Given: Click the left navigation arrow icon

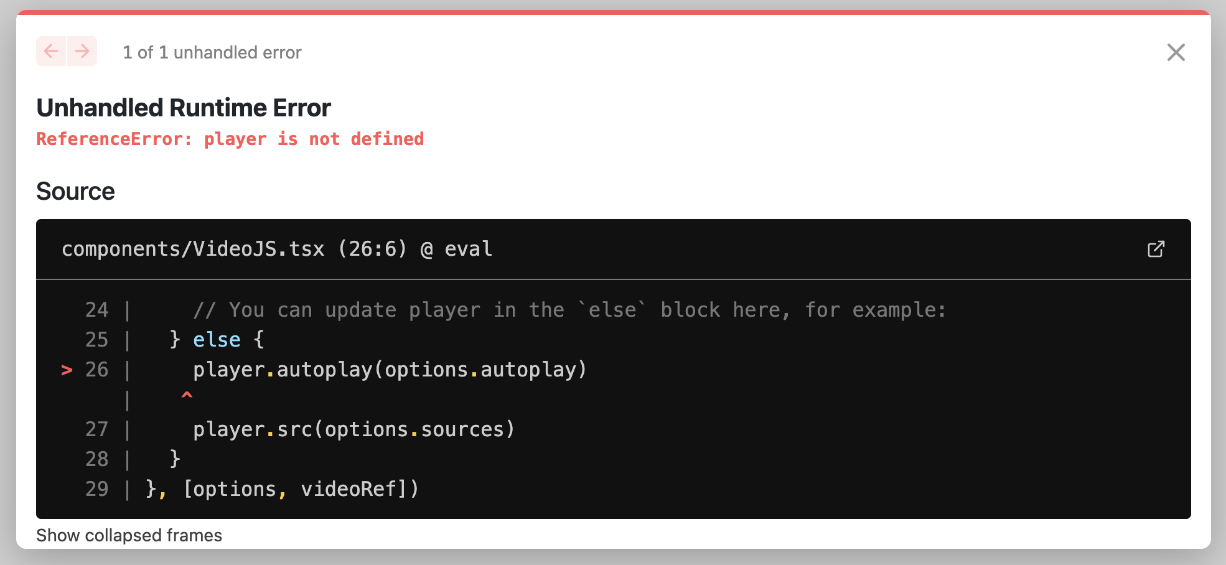Looking at the screenshot, I should (x=52, y=52).
